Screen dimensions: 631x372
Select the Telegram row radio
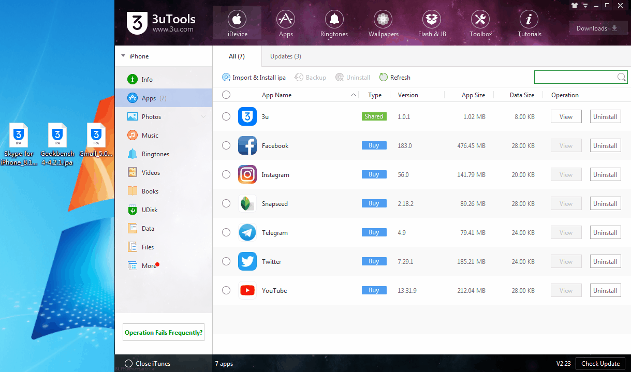(x=226, y=232)
